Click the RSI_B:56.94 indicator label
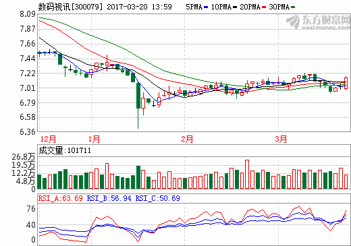 [x=109, y=198]
